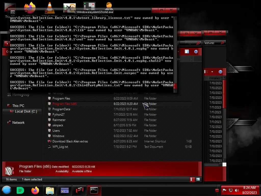Select the WPI_Log.txt file

119,147
